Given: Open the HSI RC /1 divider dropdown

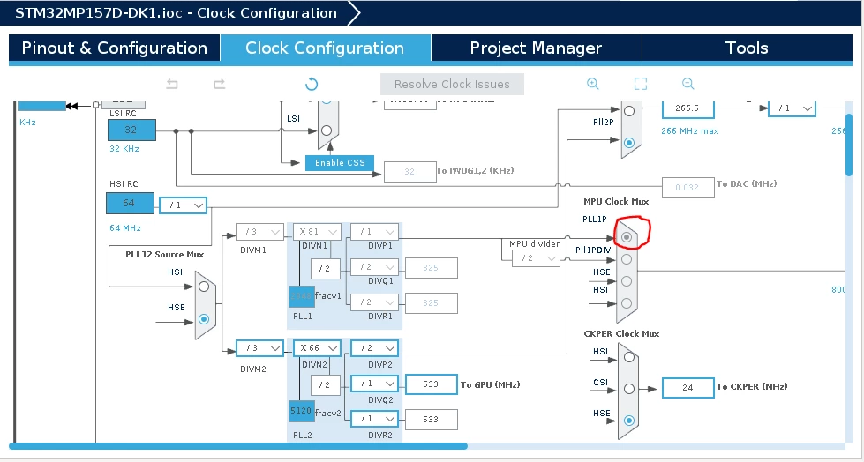Looking at the screenshot, I should [x=183, y=205].
